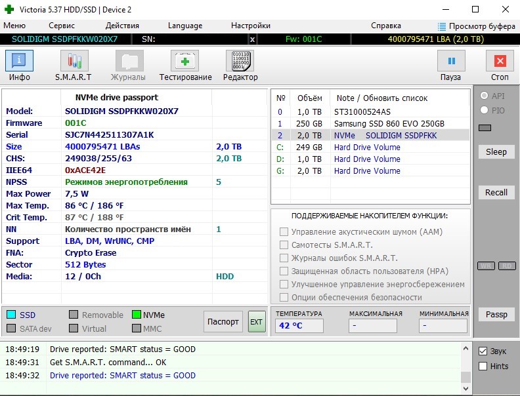This screenshot has height=396, width=520.
Task: Check Защищенная область пользователя (HPA)
Action: tap(284, 271)
